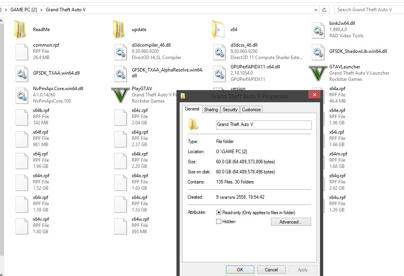Click the Grand Theft Auto V breadcrumb
The height and width of the screenshot is (276, 404).
(x=66, y=10)
